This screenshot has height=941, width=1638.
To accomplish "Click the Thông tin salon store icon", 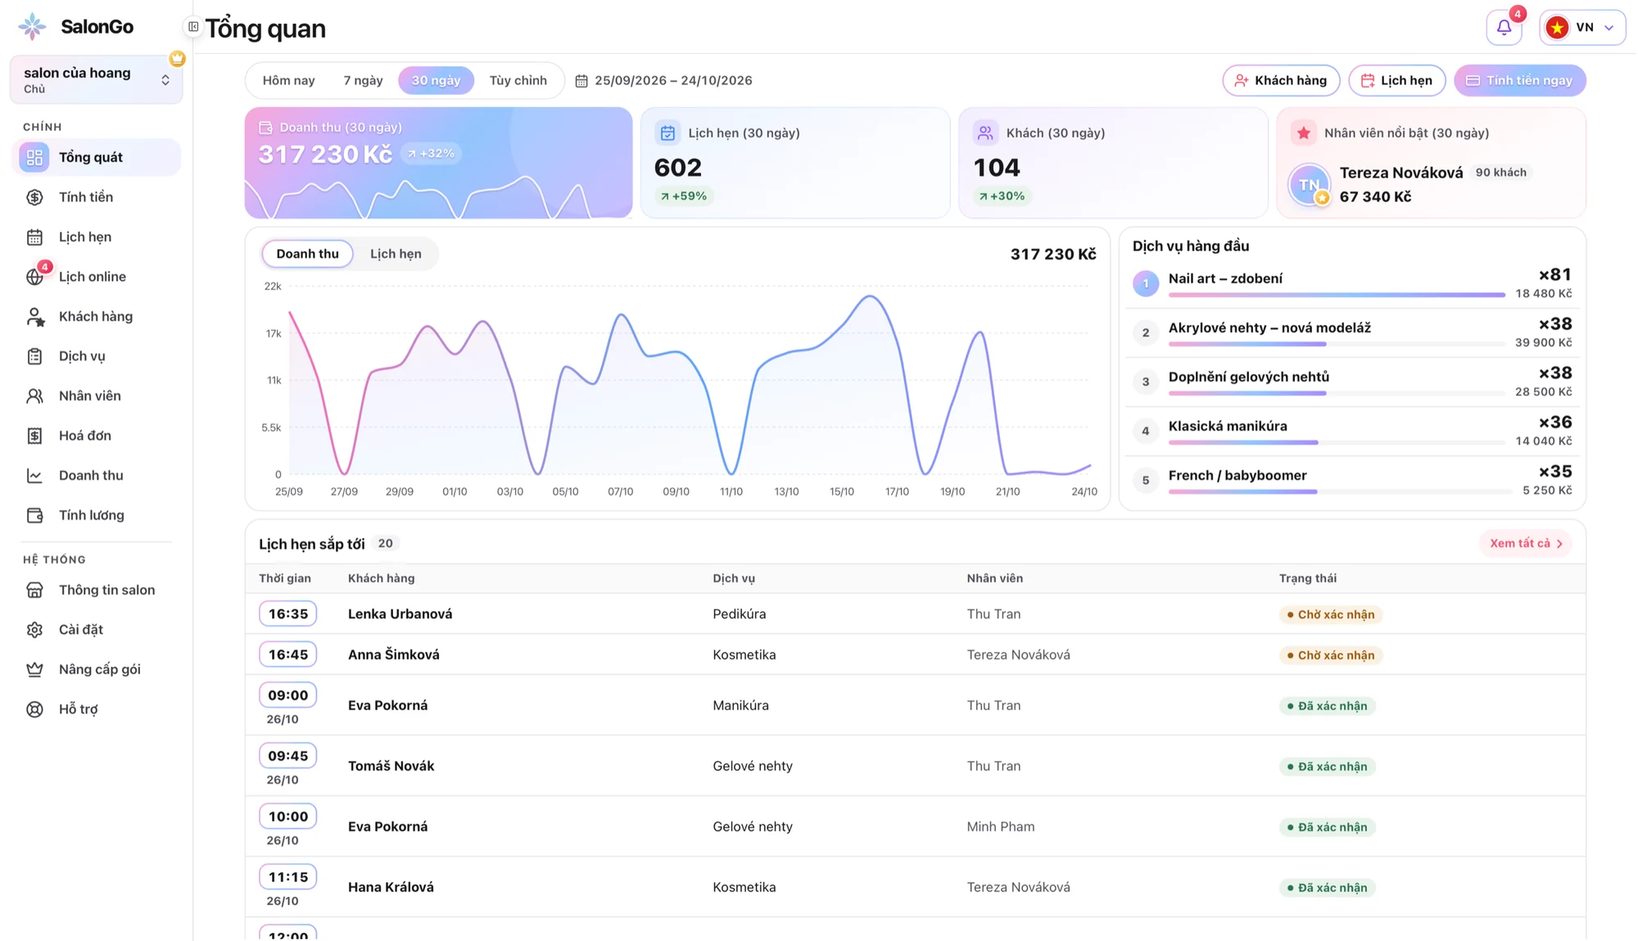I will pos(34,590).
